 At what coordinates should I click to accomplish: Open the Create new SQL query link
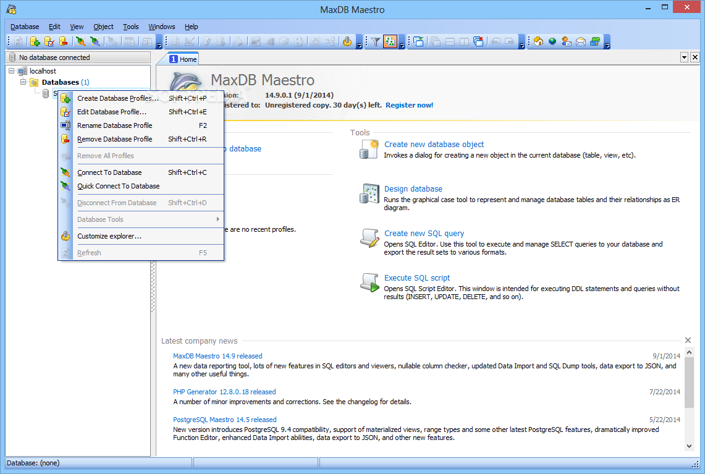point(424,234)
